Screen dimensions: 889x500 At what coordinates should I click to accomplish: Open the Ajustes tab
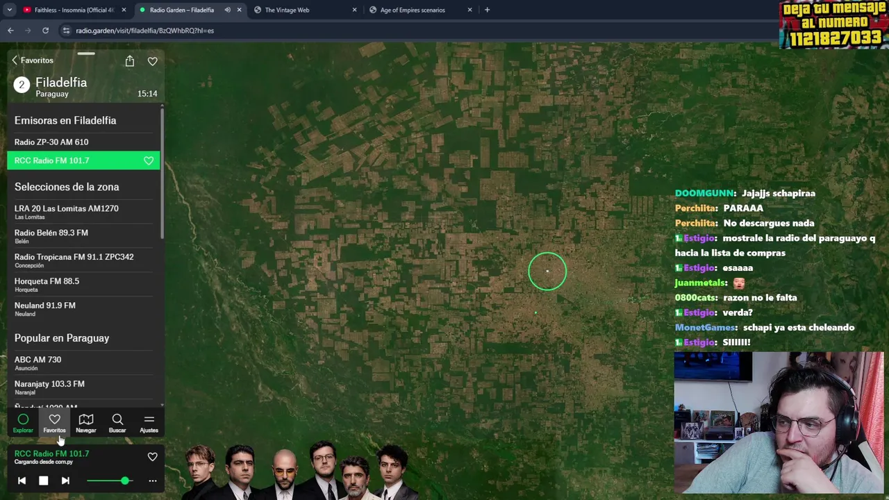[149, 423]
